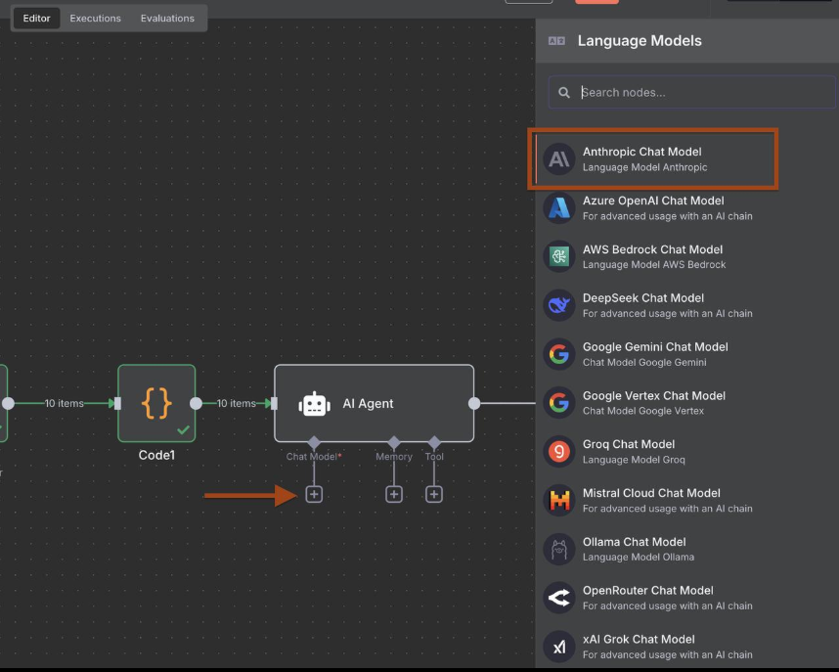Image resolution: width=839 pixels, height=672 pixels.
Task: Click 'Chat Model Google Gemini' subtitle
Action: pyautogui.click(x=644, y=362)
